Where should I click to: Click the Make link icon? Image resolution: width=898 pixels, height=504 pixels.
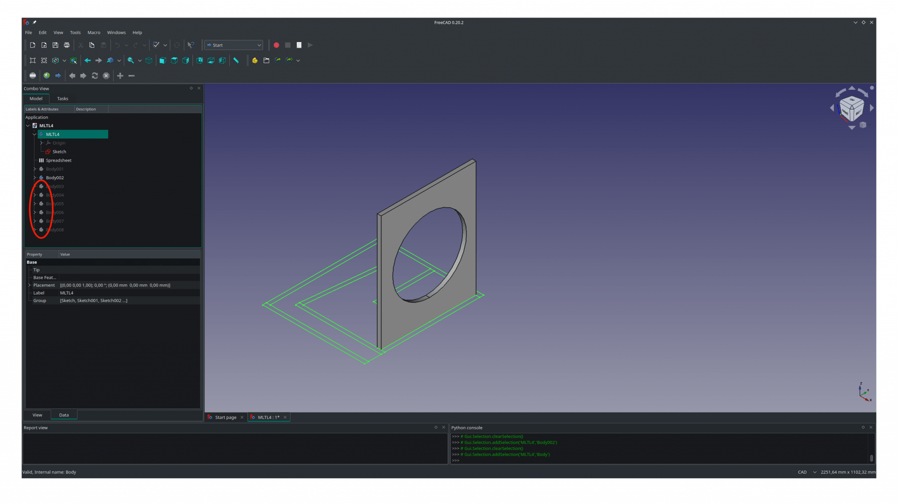[278, 60]
